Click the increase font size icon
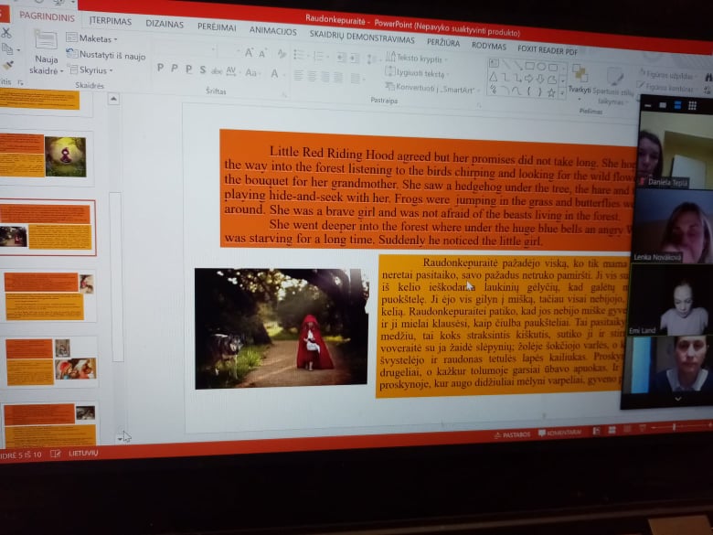Screen dimensions: 713x535 250,52
